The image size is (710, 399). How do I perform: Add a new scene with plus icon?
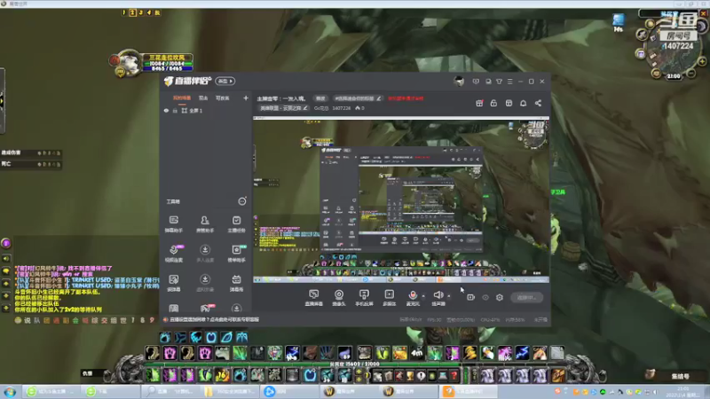pos(246,98)
